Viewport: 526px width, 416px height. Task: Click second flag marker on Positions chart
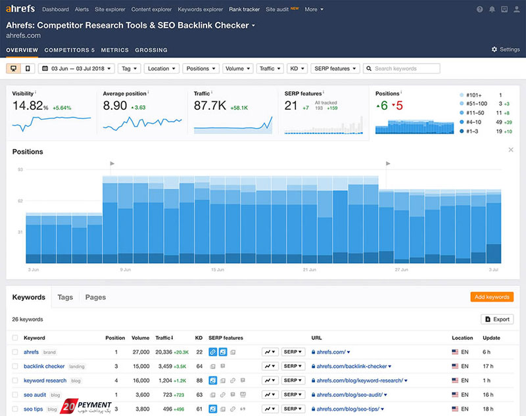[x=388, y=164]
